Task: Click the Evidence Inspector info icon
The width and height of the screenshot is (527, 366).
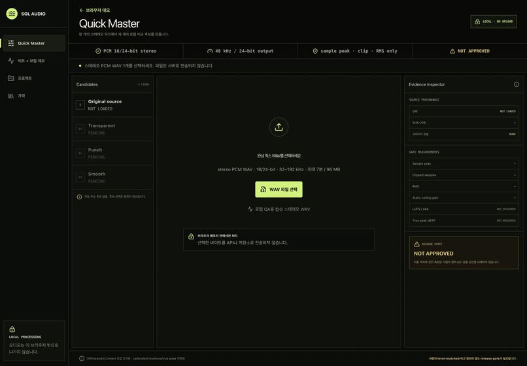Action: click(x=517, y=84)
